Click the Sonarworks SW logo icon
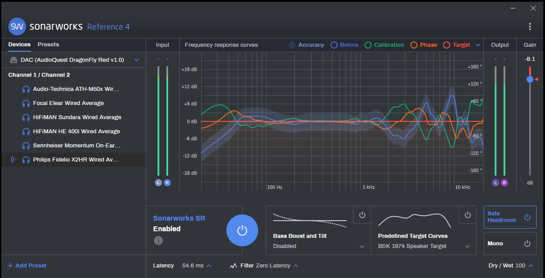 click(x=17, y=26)
